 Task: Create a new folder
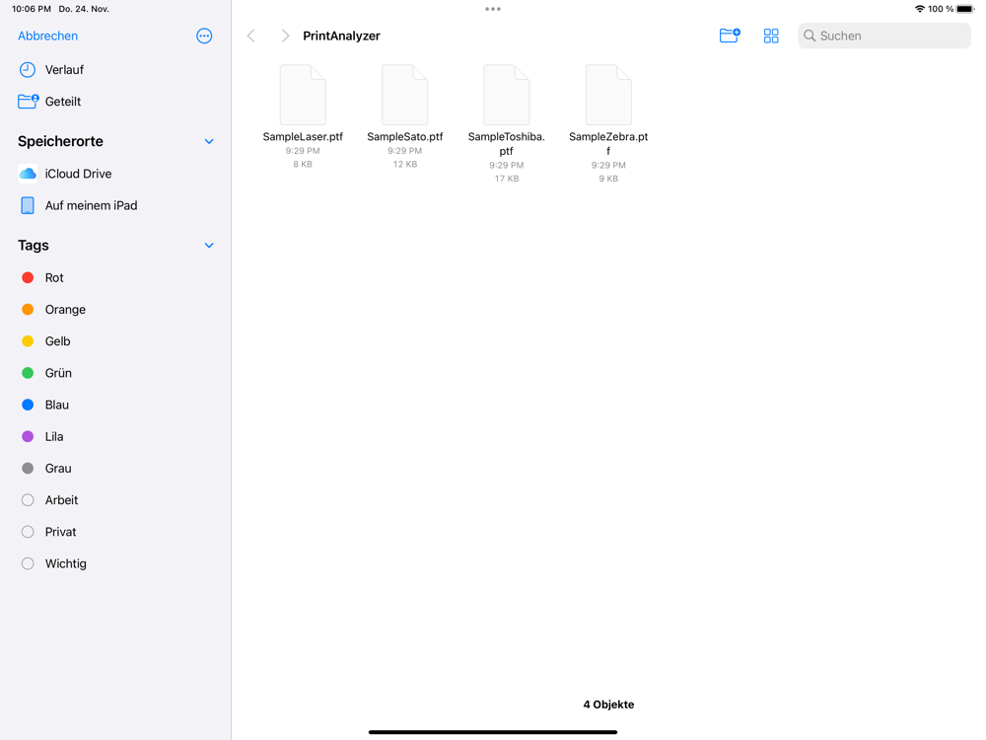(x=730, y=36)
